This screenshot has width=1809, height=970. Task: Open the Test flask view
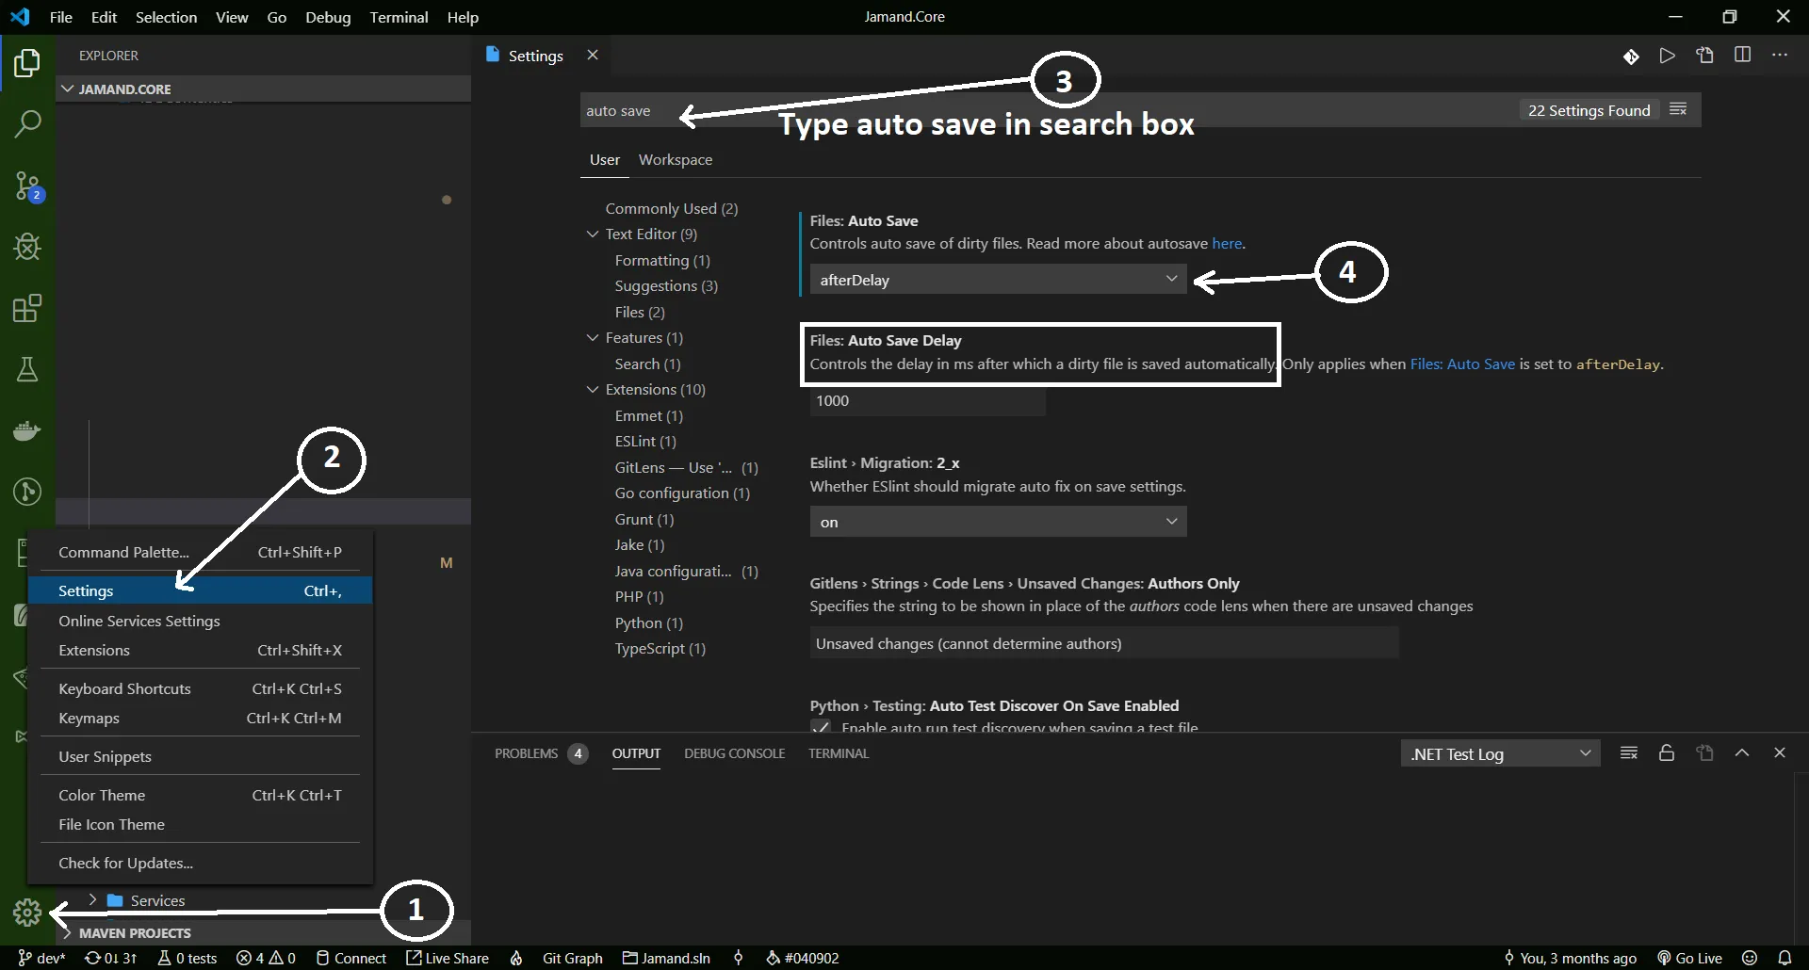tap(27, 369)
